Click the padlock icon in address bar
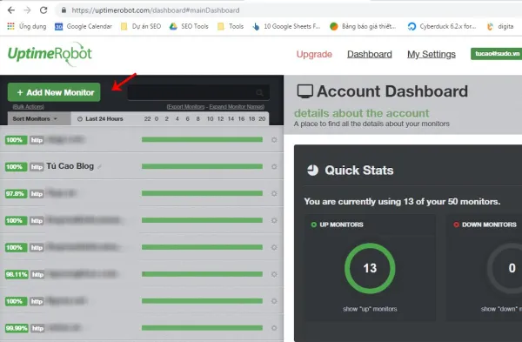This screenshot has width=522, height=342. click(64, 10)
